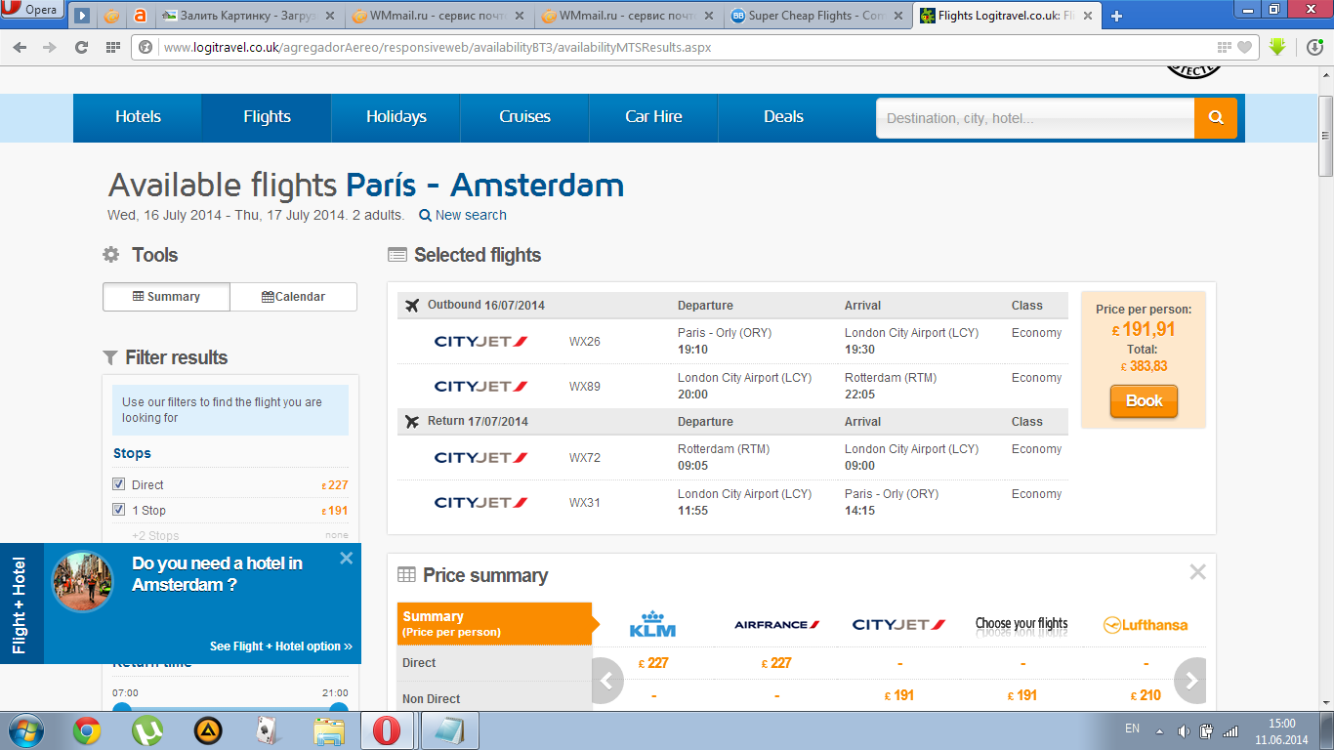The width and height of the screenshot is (1334, 750).
Task: Click the Destination, city, hotel search field
Action: (1035, 118)
